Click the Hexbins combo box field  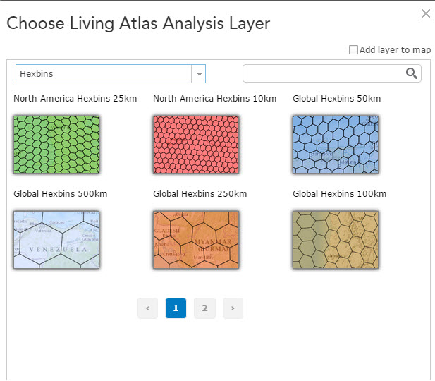104,73
